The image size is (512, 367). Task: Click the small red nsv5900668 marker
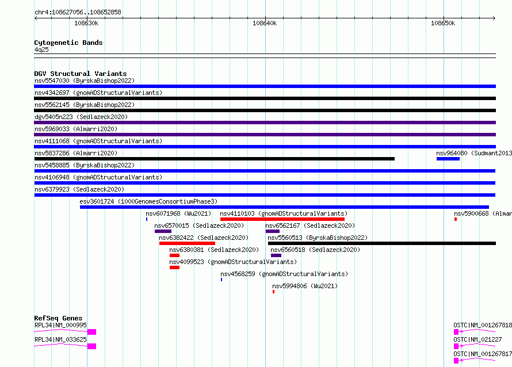456,219
